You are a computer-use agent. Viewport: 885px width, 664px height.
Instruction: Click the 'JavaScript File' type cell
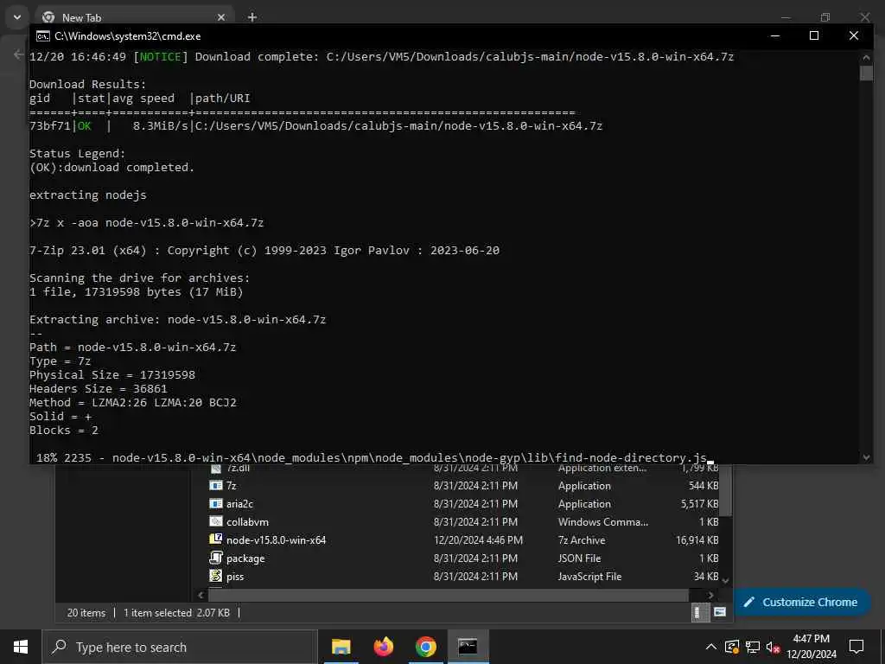[x=589, y=577]
